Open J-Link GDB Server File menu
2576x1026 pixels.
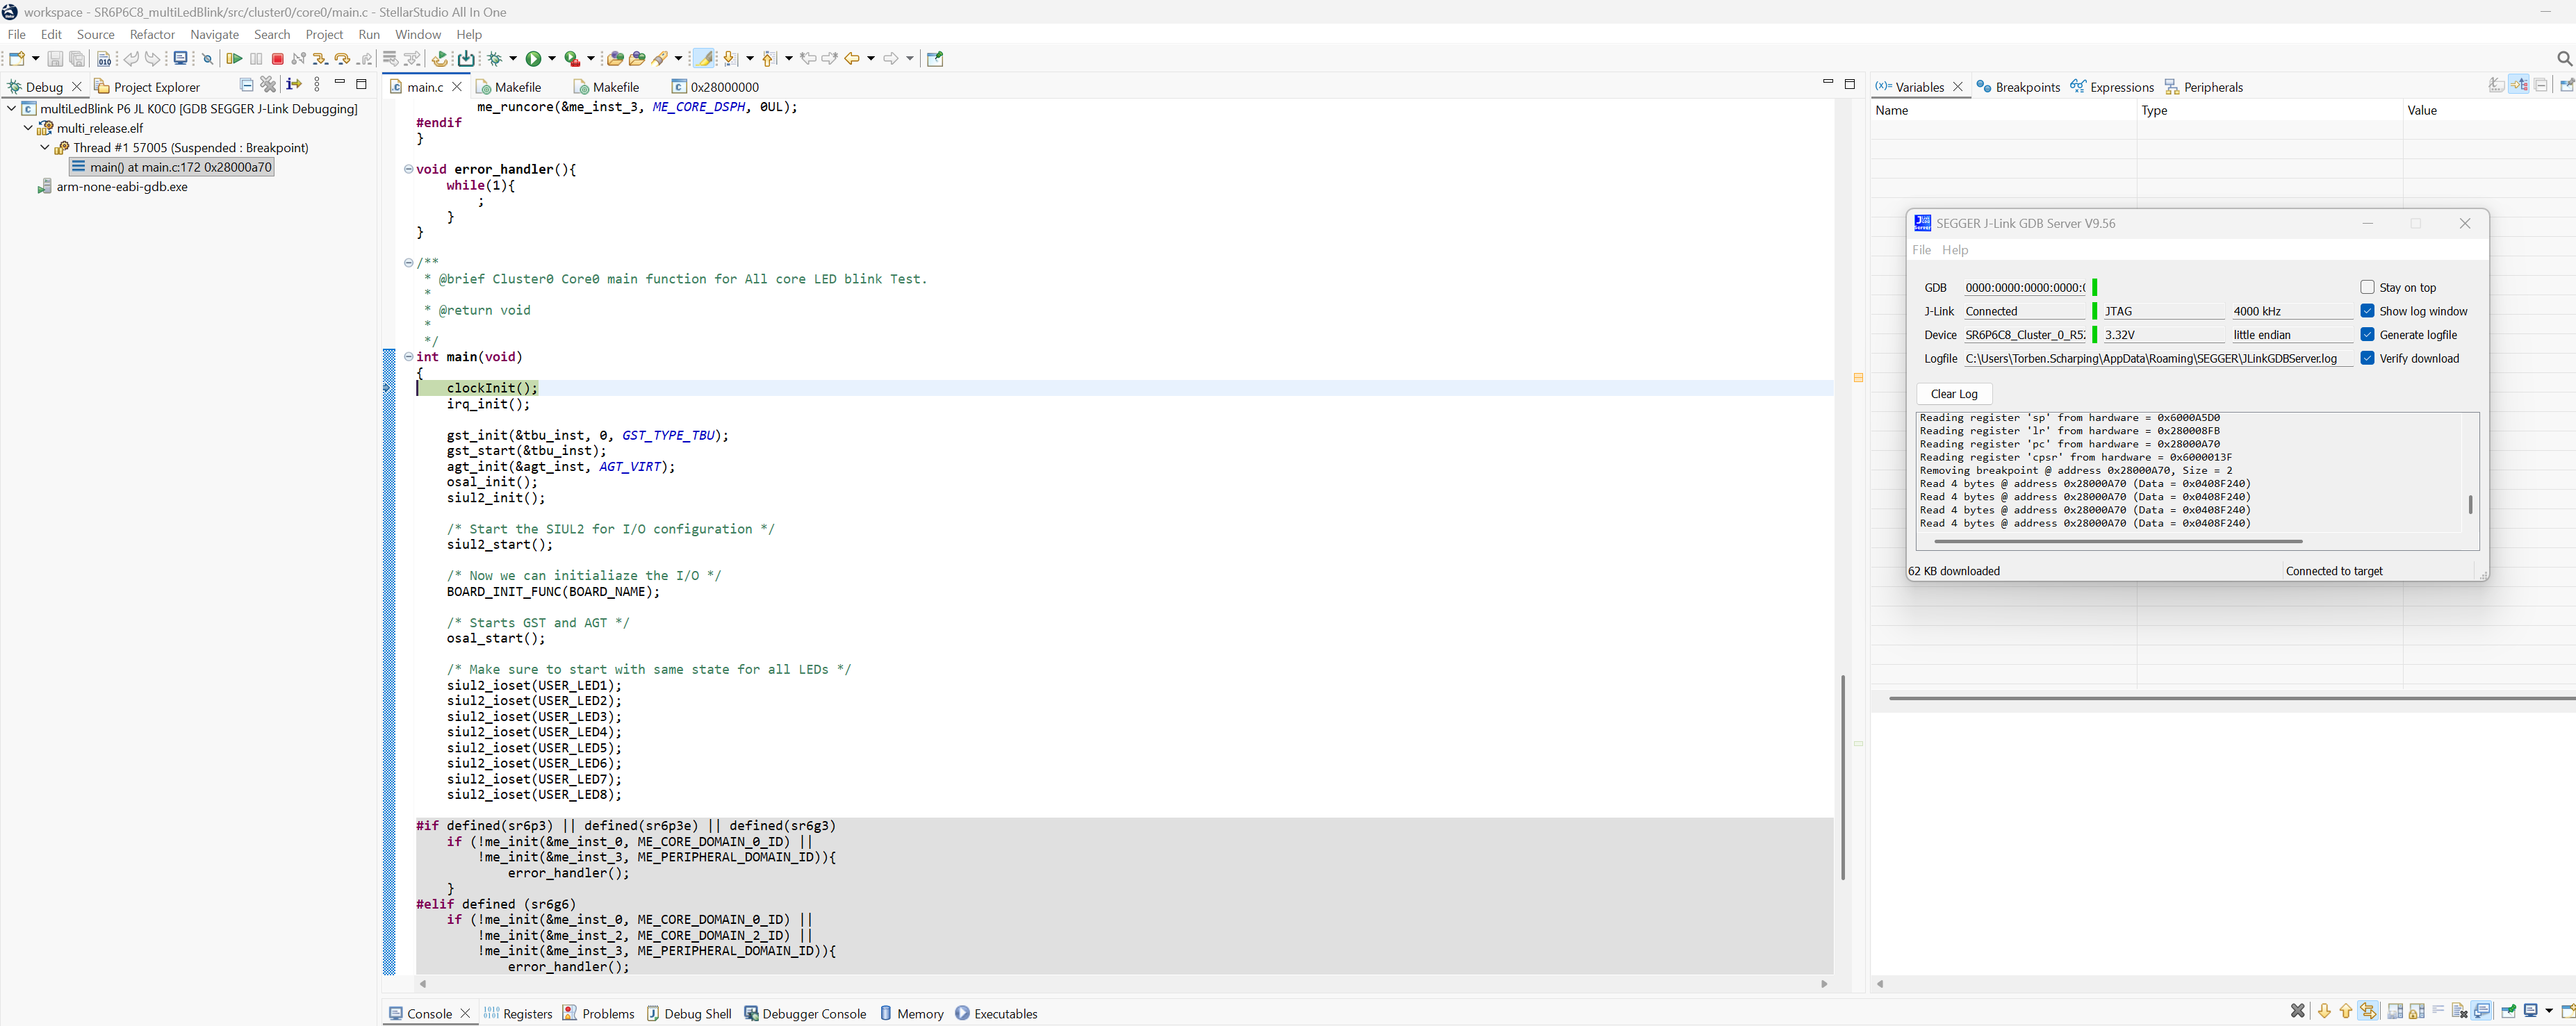[x=1921, y=250]
